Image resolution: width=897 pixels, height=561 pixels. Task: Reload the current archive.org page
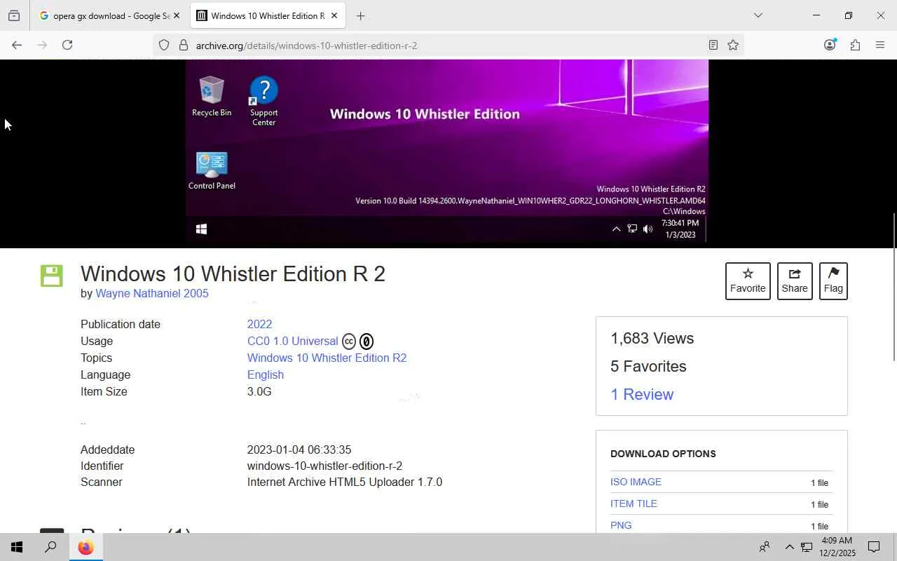coord(67,45)
